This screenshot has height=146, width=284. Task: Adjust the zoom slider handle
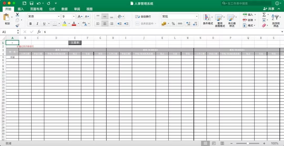click(248, 143)
